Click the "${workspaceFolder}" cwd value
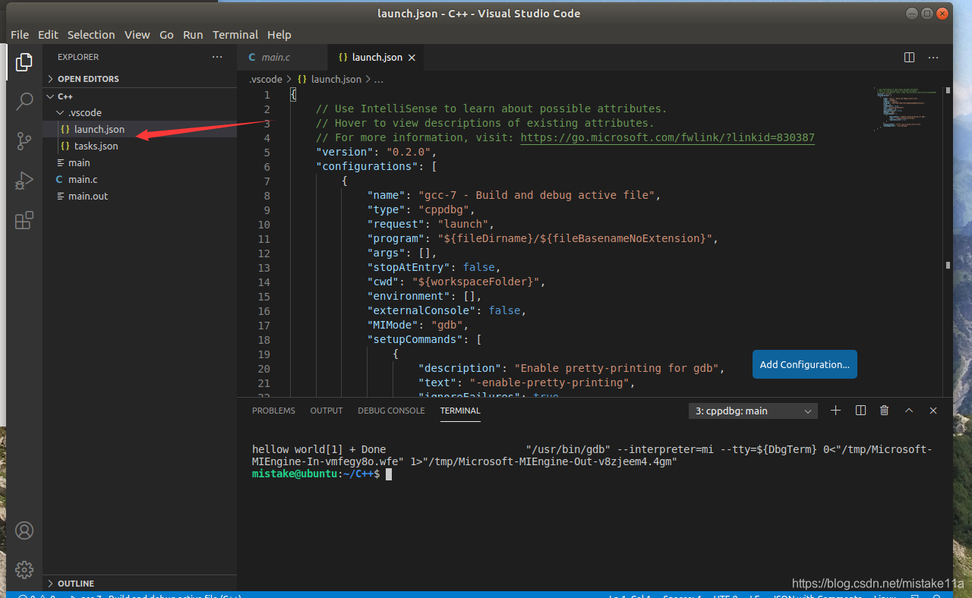Screen dimensions: 972x598 click(x=475, y=282)
